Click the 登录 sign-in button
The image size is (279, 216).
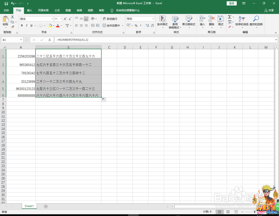point(232,3)
